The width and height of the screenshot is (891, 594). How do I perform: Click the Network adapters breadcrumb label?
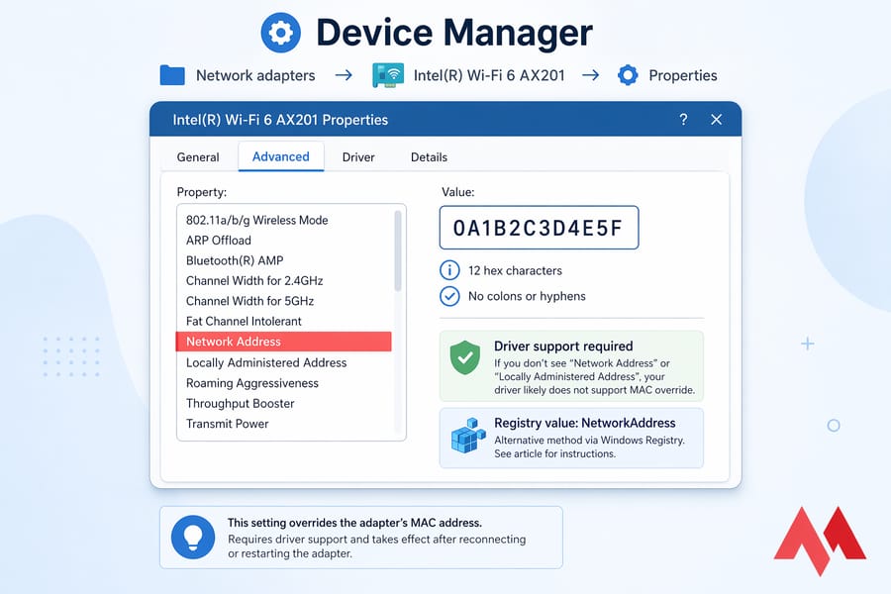tap(255, 75)
